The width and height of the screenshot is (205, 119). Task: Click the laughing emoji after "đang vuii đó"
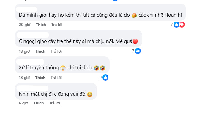[x=90, y=94]
